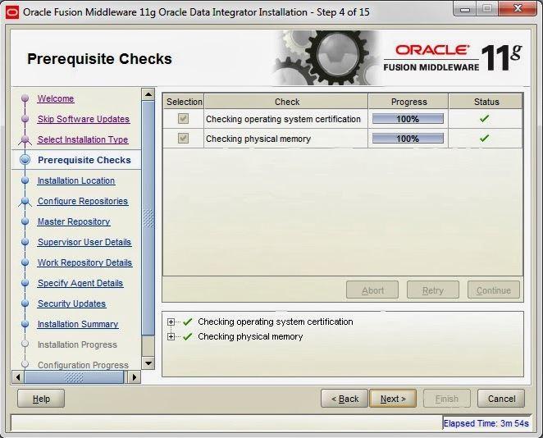Proceed with the Next button
This screenshot has height=438, width=543.
(393, 399)
